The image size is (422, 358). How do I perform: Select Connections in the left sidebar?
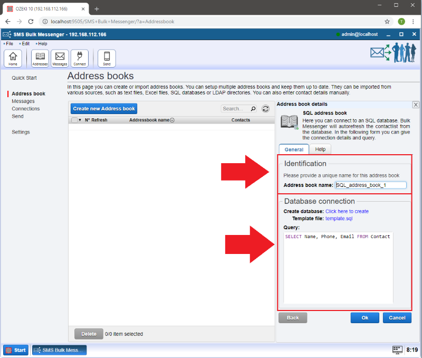point(26,109)
